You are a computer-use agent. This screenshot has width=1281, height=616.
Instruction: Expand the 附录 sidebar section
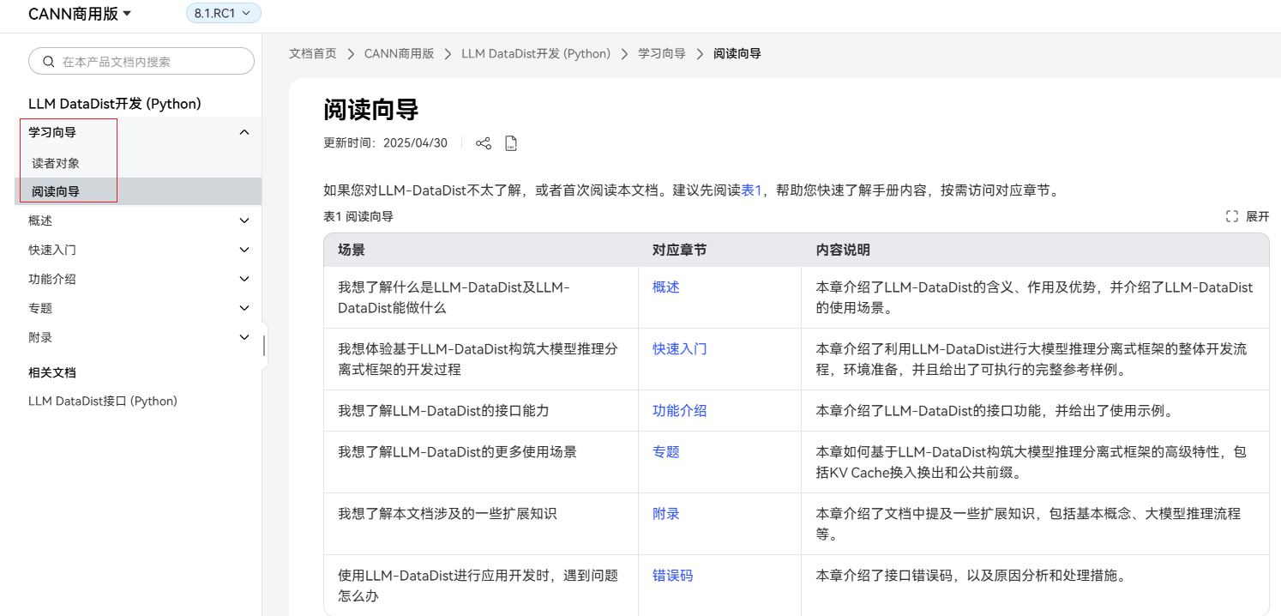point(244,337)
